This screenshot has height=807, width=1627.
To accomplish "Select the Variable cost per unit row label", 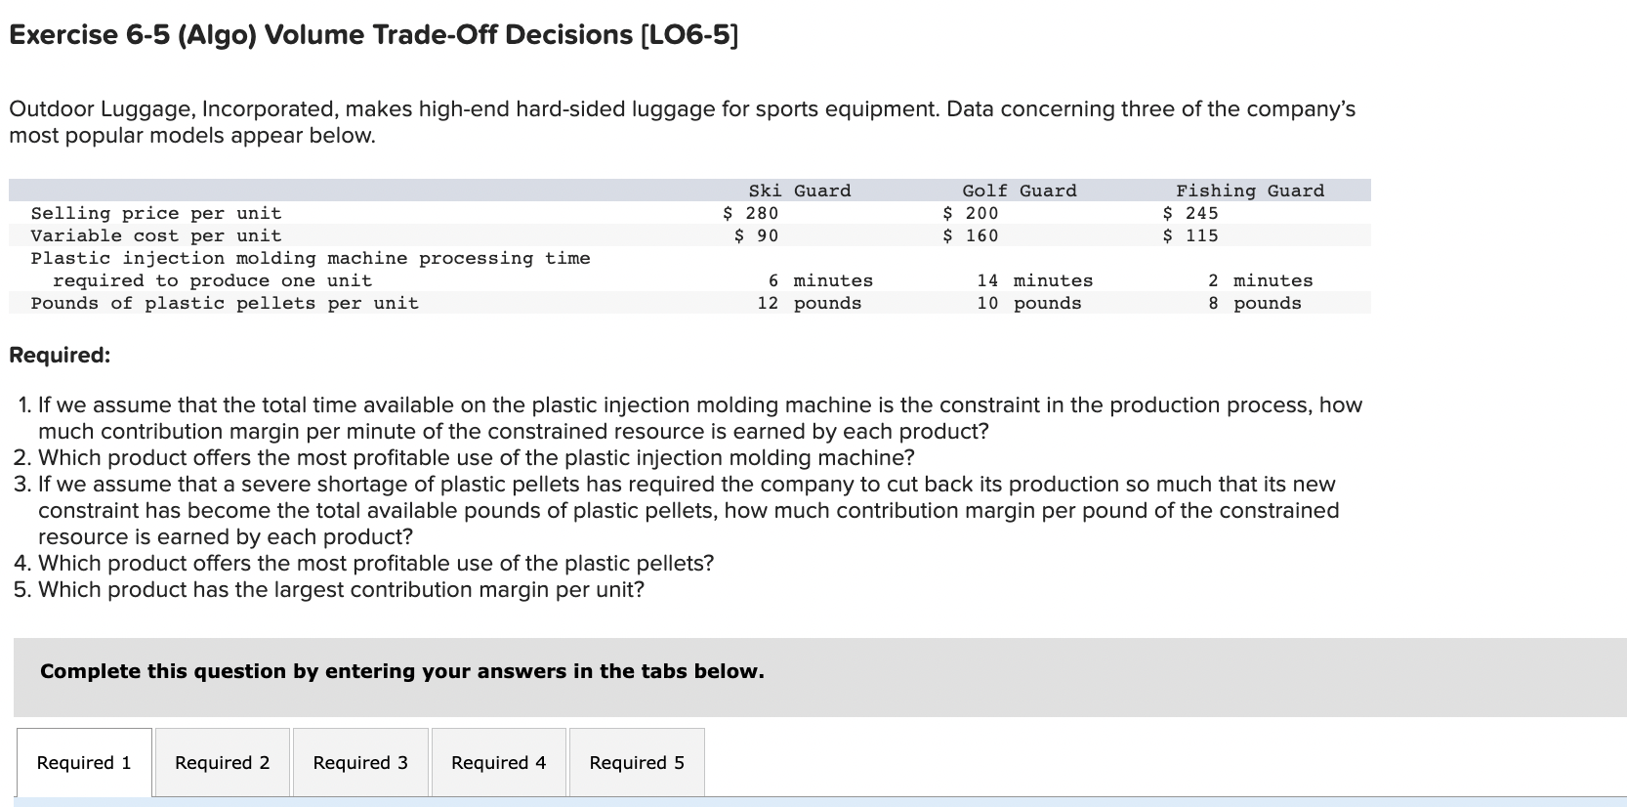I will pos(156,235).
